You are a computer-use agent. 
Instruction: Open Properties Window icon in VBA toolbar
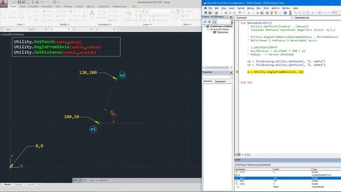(x=271, y=13)
